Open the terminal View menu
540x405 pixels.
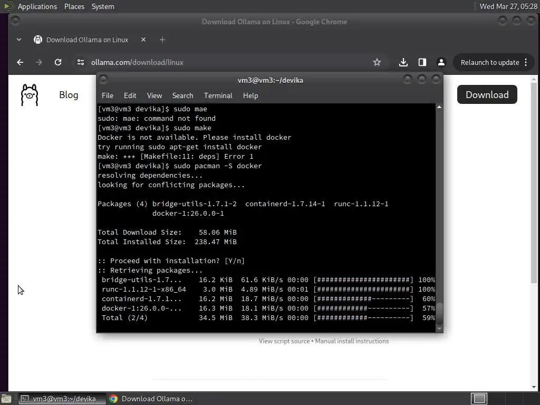155,95
